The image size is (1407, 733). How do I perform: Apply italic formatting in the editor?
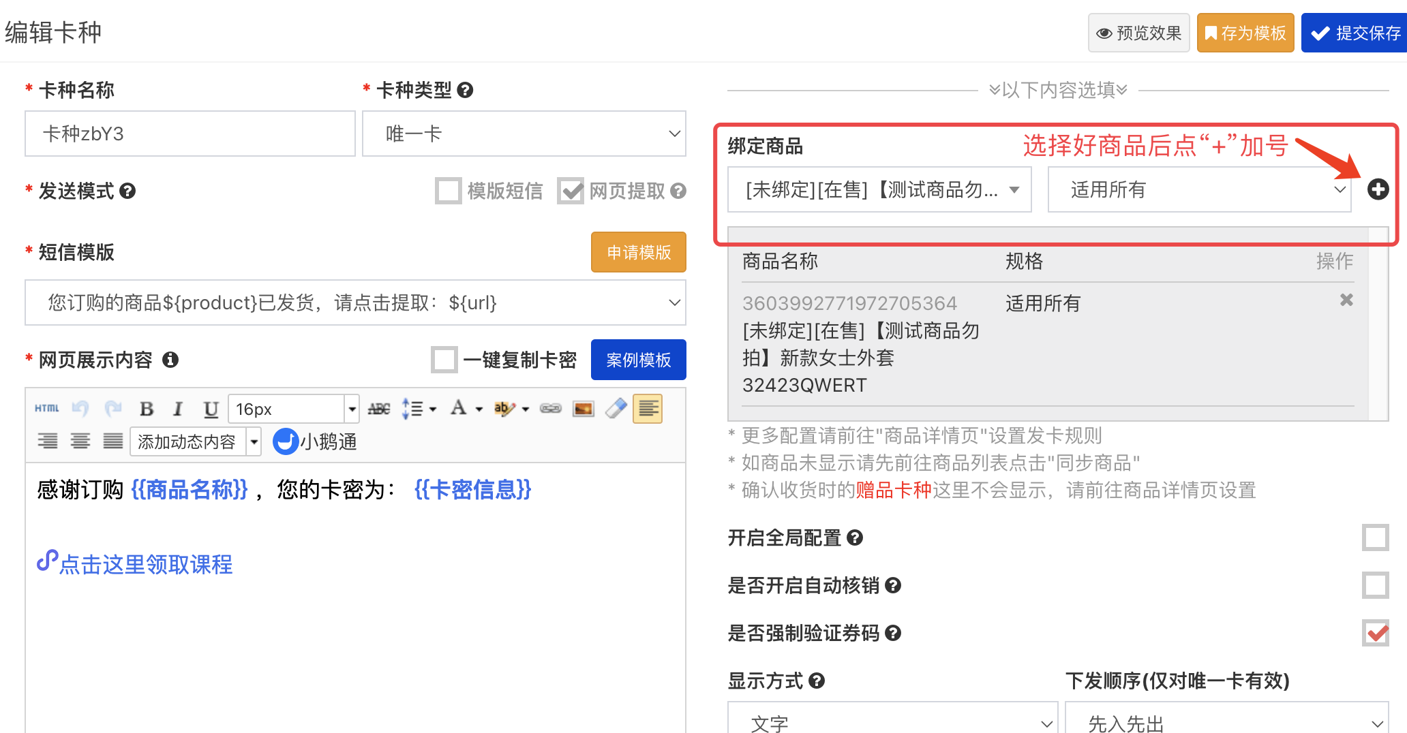tap(178, 409)
